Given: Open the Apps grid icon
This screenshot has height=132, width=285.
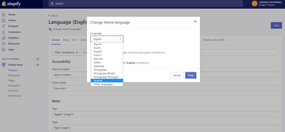Looking at the screenshot, I should tap(4, 49).
